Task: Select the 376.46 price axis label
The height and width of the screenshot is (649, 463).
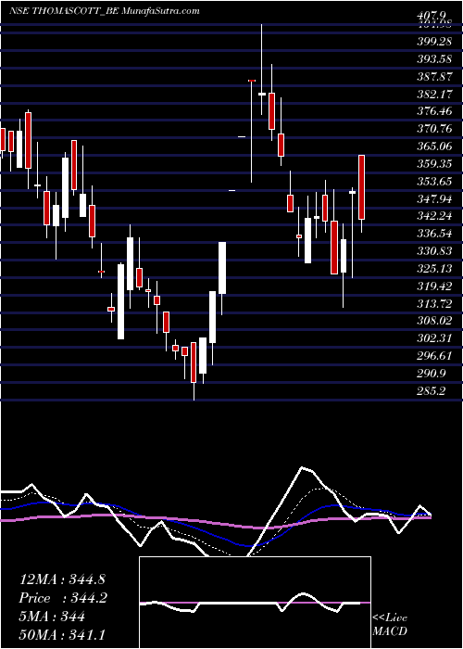Action: pos(434,112)
